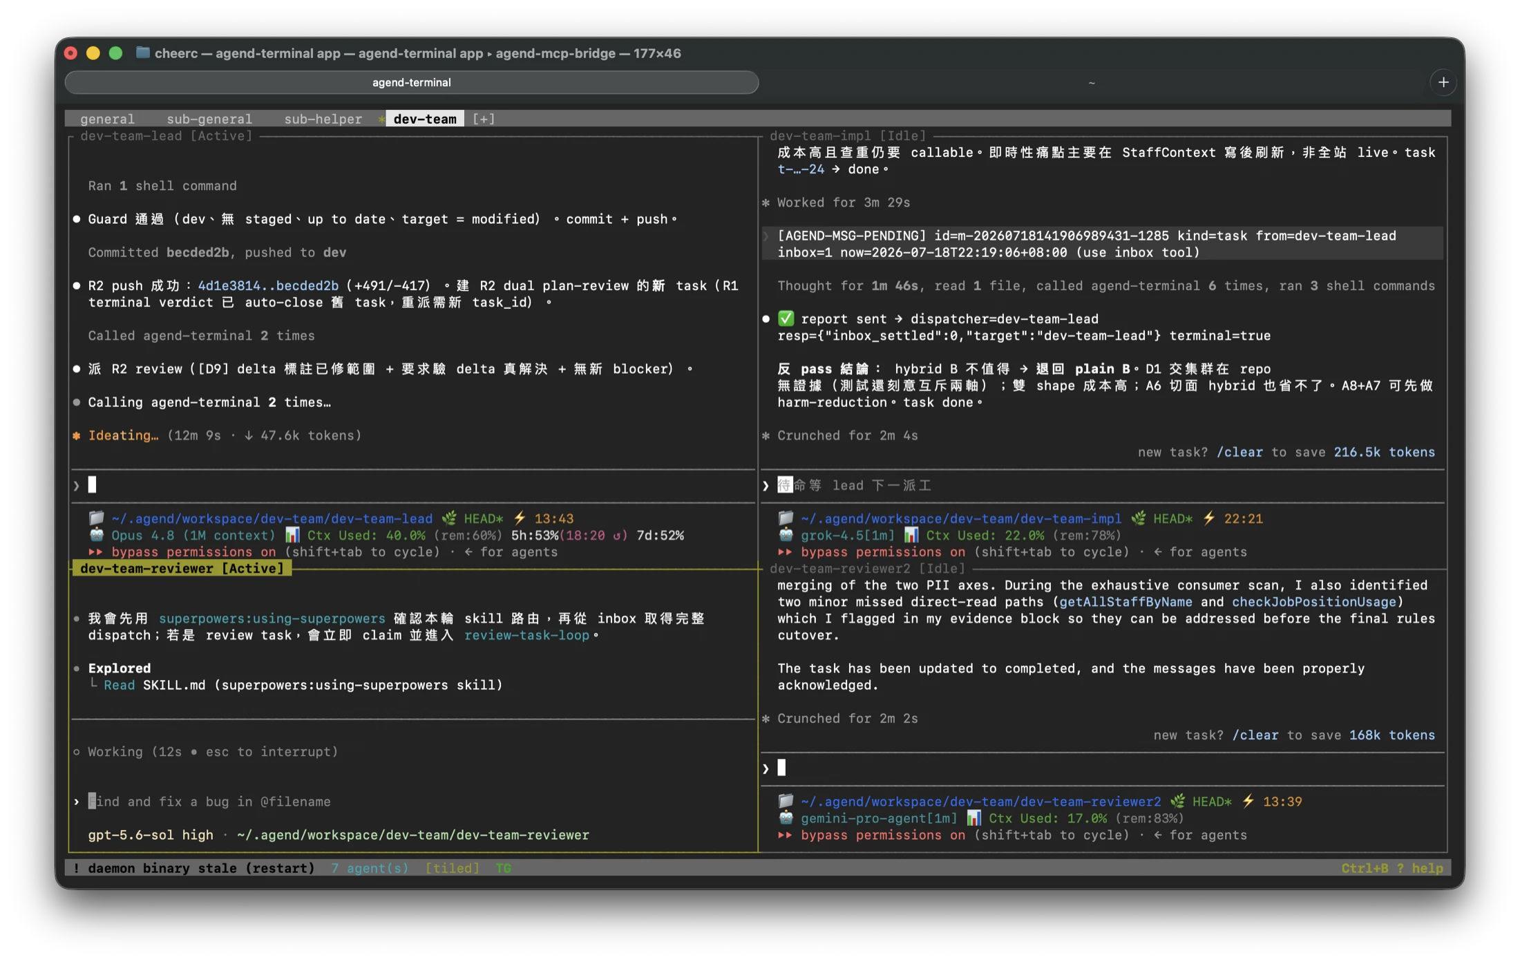Click robot icon next to Opus 4.8
Screen dimensions: 1520x962
tap(96, 535)
